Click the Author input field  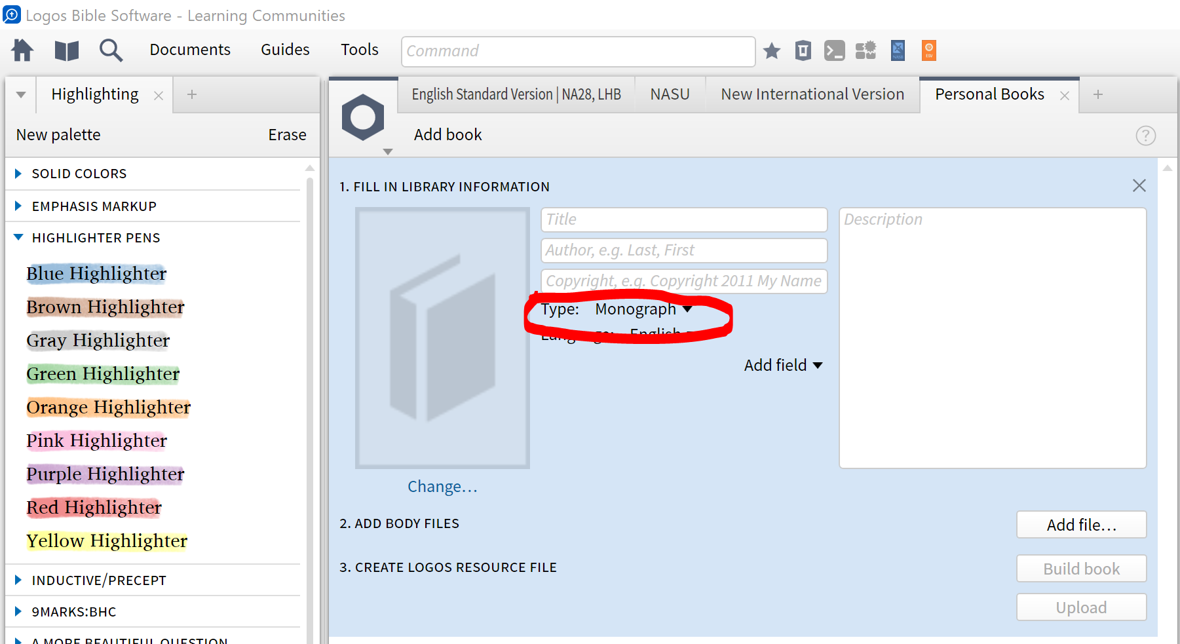(684, 250)
